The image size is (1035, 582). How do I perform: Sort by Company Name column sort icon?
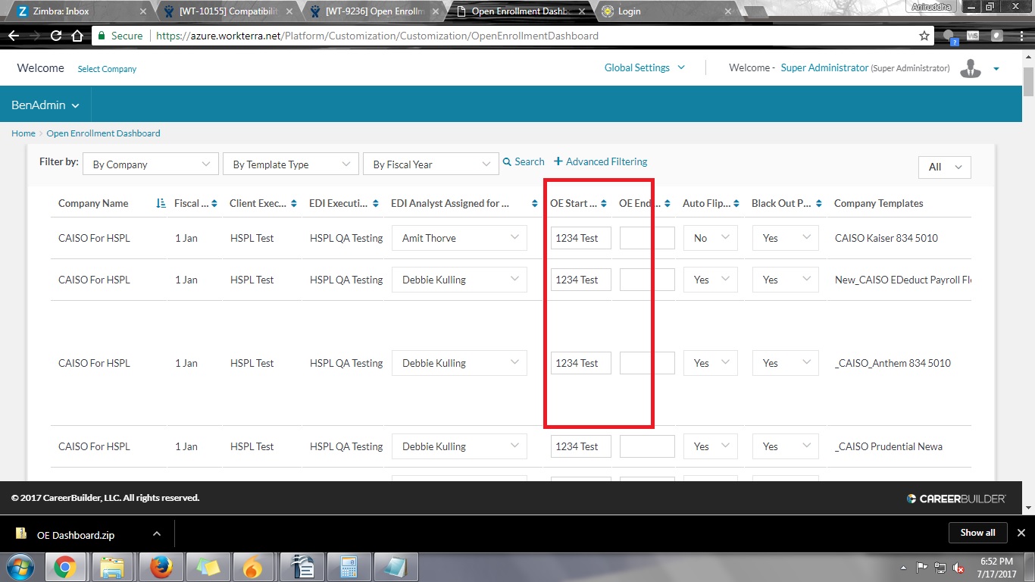161,204
